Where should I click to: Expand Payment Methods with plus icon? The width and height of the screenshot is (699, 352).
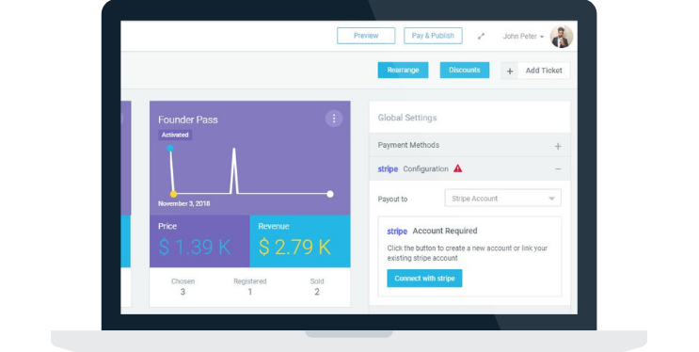point(558,146)
